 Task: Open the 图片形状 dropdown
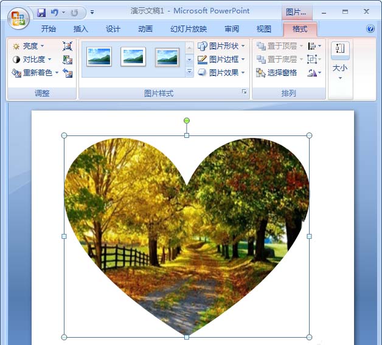[221, 46]
